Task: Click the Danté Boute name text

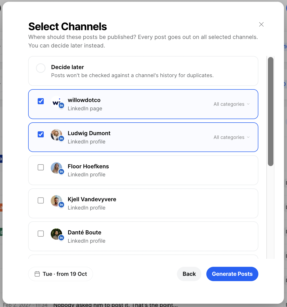Action: point(84,232)
